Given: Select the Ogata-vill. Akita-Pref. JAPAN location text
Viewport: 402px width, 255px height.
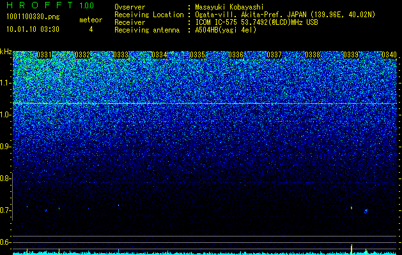Looking at the screenshot, I should (x=285, y=15).
